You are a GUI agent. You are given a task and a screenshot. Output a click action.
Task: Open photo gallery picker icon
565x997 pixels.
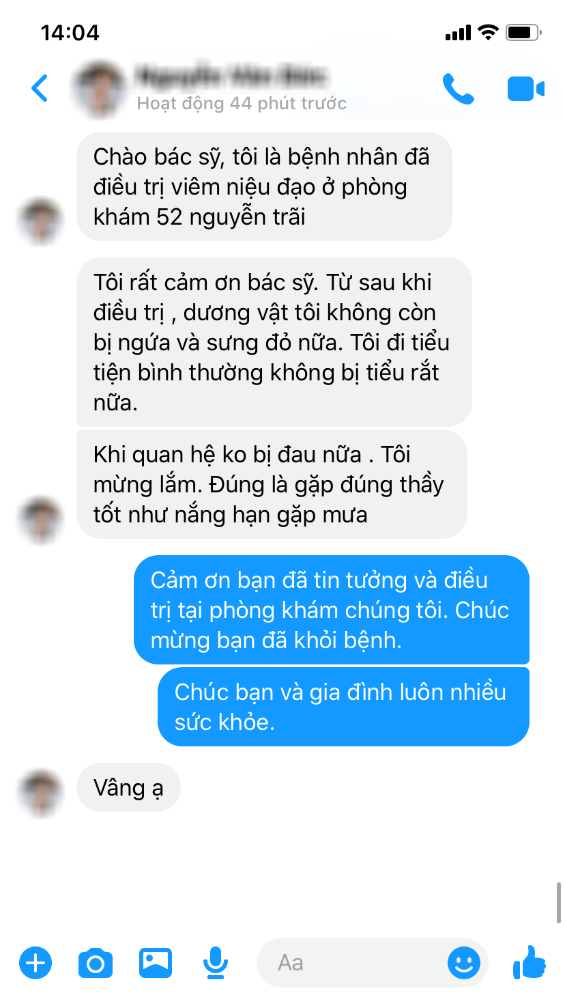[x=156, y=963]
